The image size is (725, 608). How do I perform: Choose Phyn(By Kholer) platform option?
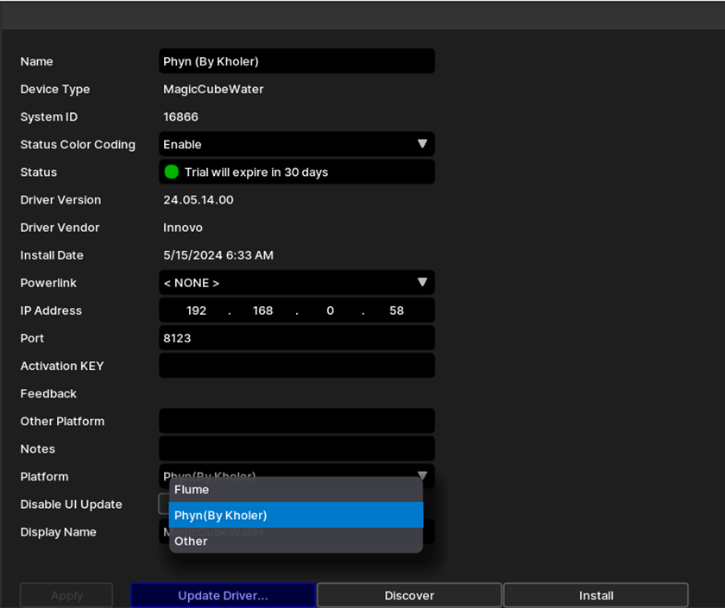click(296, 515)
